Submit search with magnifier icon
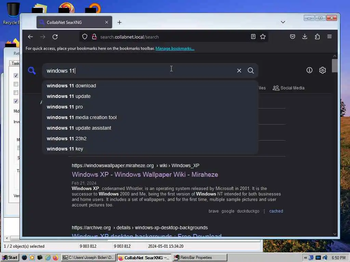 click(251, 71)
